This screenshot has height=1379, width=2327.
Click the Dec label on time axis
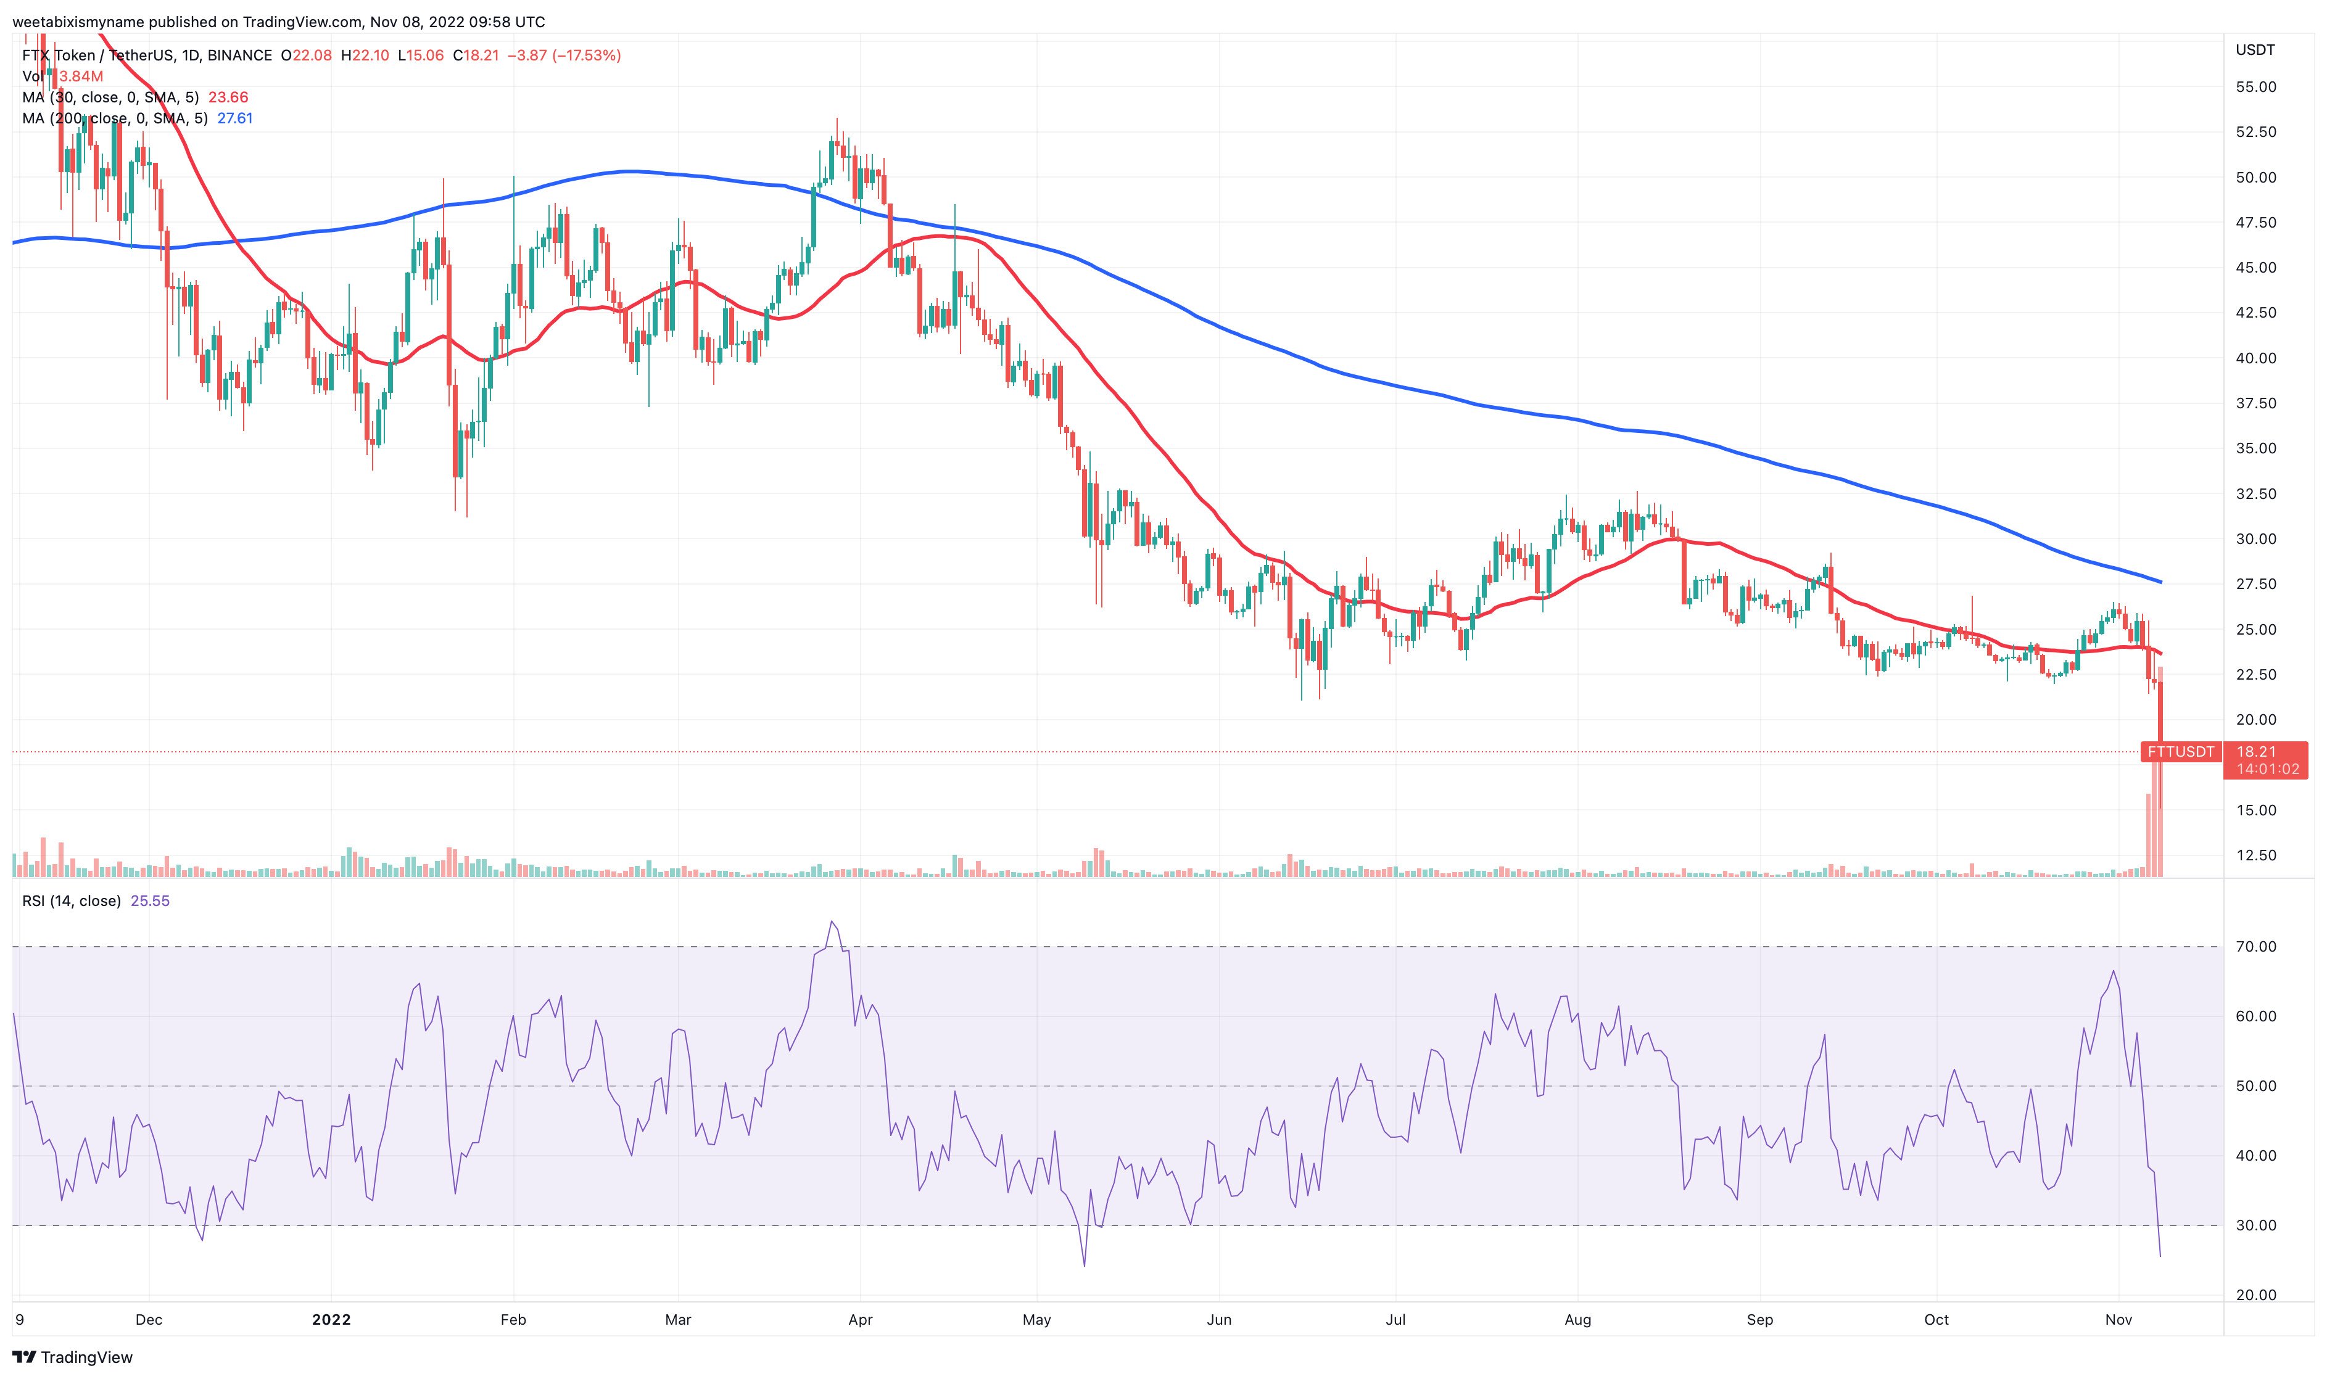149,1320
